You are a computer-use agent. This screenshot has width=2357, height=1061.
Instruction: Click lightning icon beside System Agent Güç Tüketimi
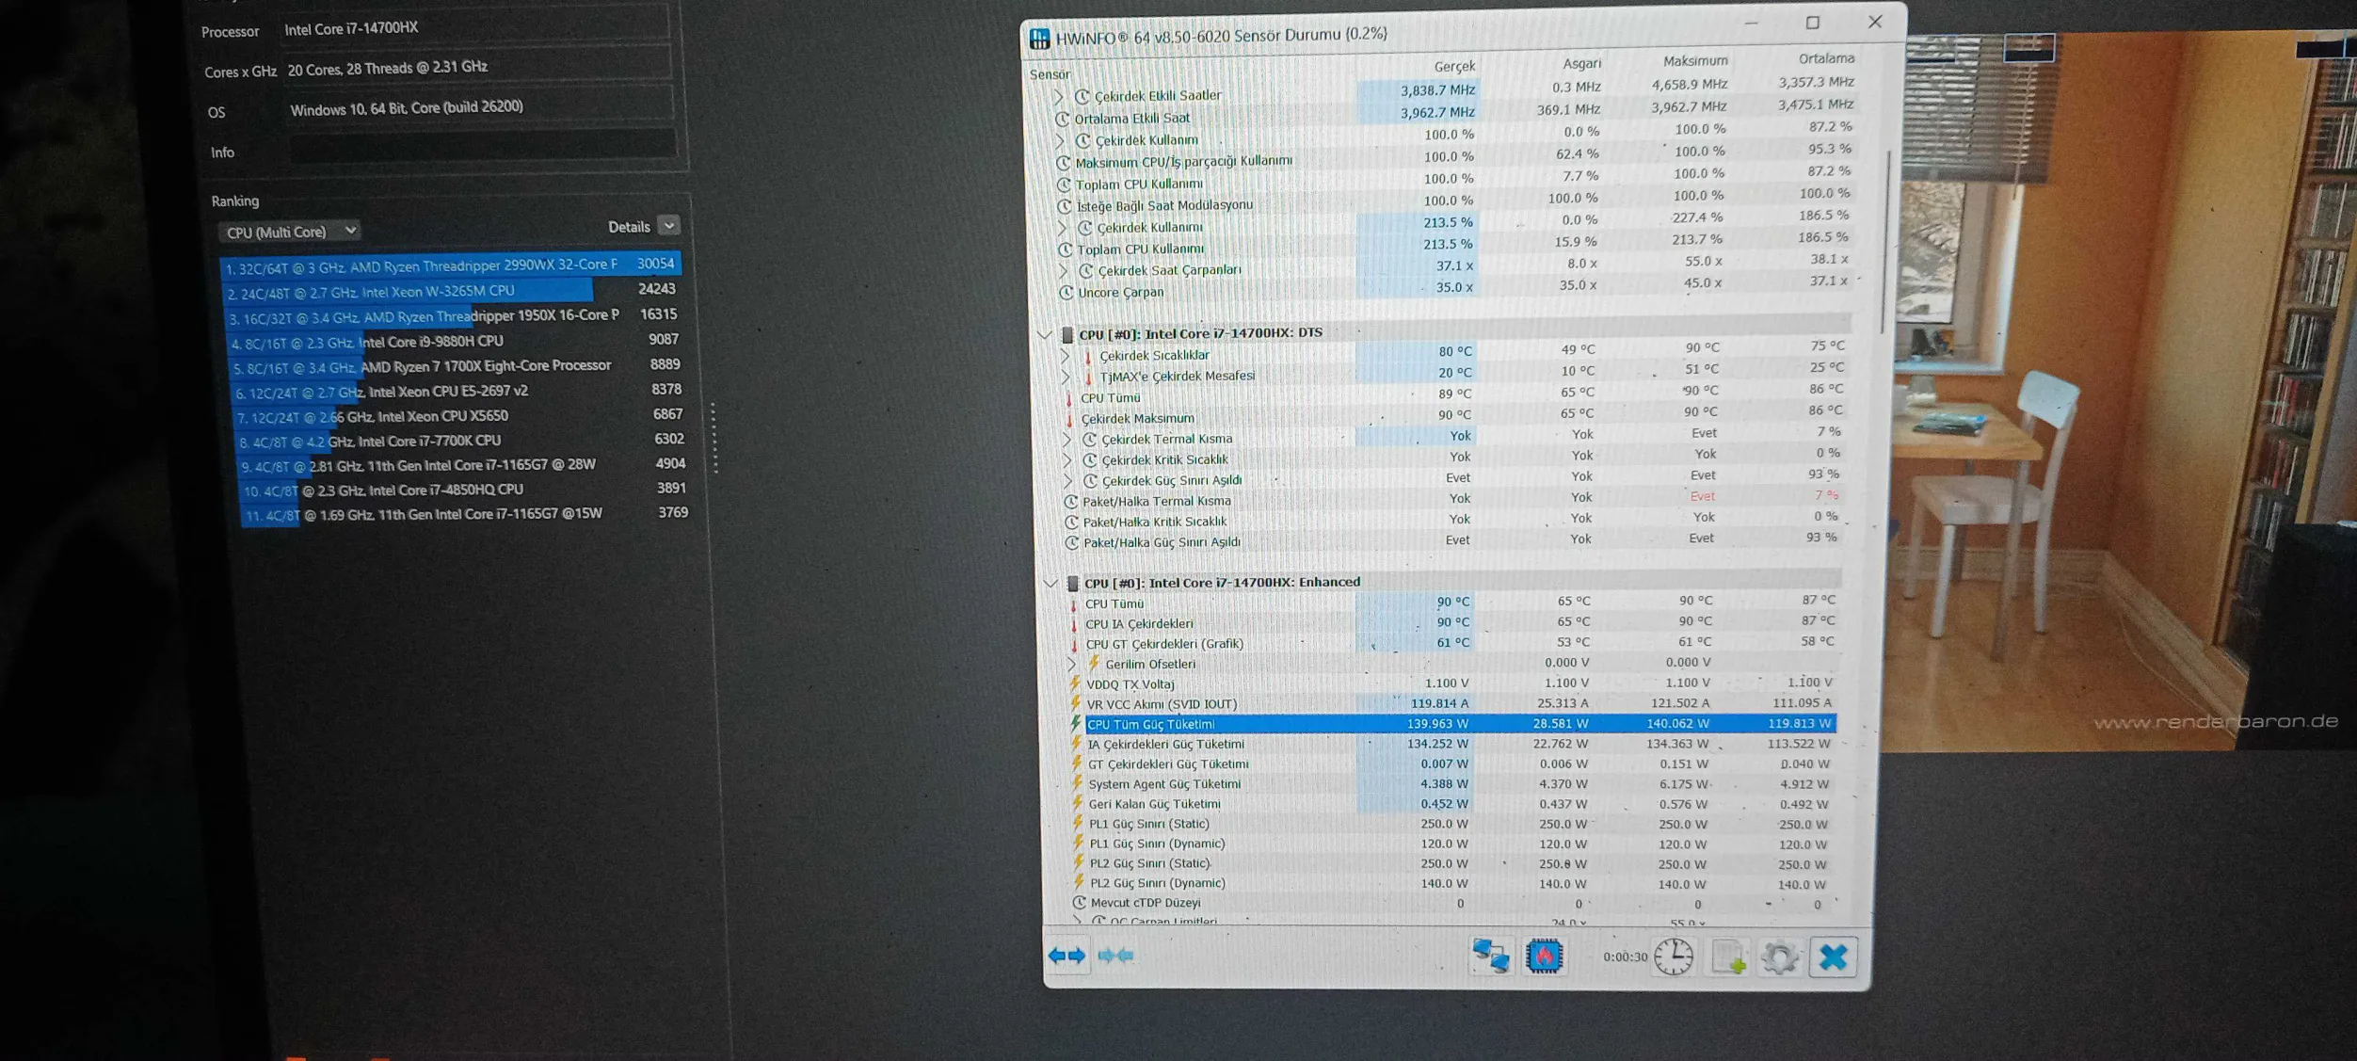(x=1076, y=783)
